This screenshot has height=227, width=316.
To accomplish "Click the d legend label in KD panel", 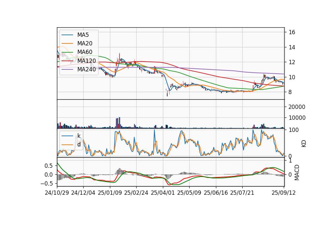I will [x=79, y=144].
